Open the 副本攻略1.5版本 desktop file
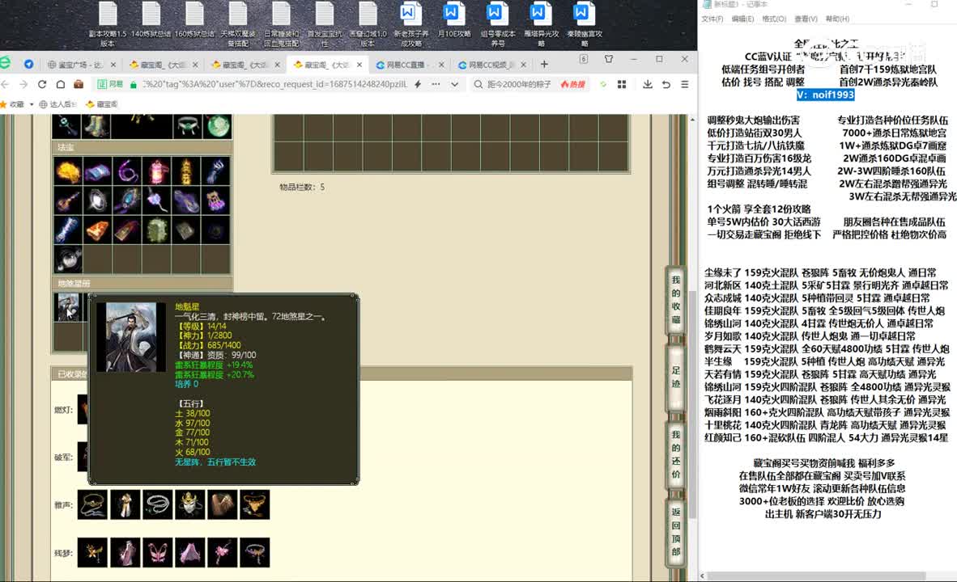Image resolution: width=957 pixels, height=582 pixels. [108, 23]
